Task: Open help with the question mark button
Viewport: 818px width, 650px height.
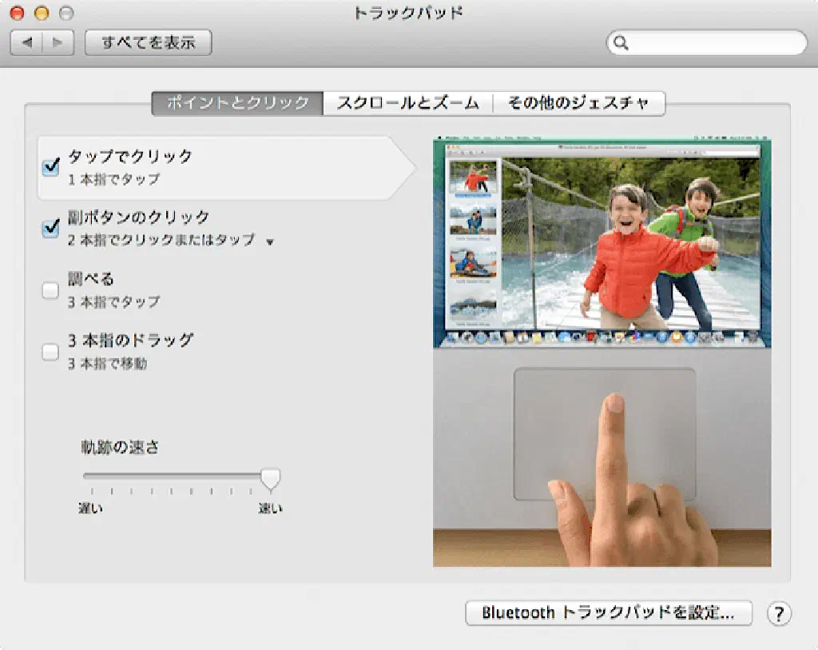Action: pos(779,613)
